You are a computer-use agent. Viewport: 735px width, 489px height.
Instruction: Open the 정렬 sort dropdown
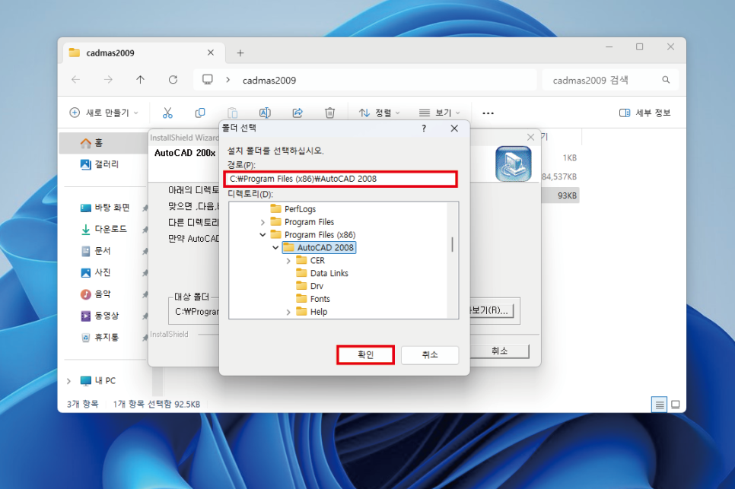(x=379, y=113)
